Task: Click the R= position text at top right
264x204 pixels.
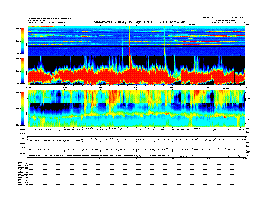Action: tap(230, 22)
